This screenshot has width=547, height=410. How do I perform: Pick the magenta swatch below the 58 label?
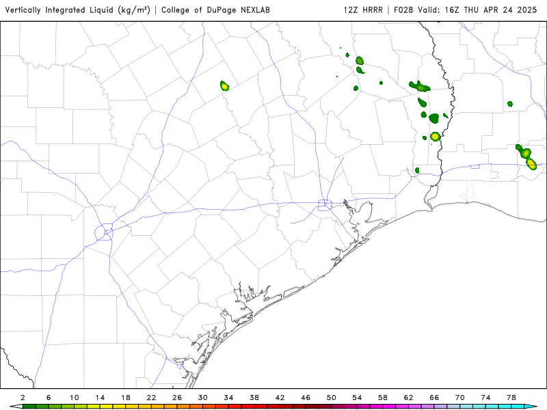point(389,407)
